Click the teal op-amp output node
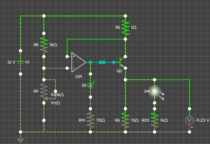The height and width of the screenshot is (144, 210). [90, 62]
